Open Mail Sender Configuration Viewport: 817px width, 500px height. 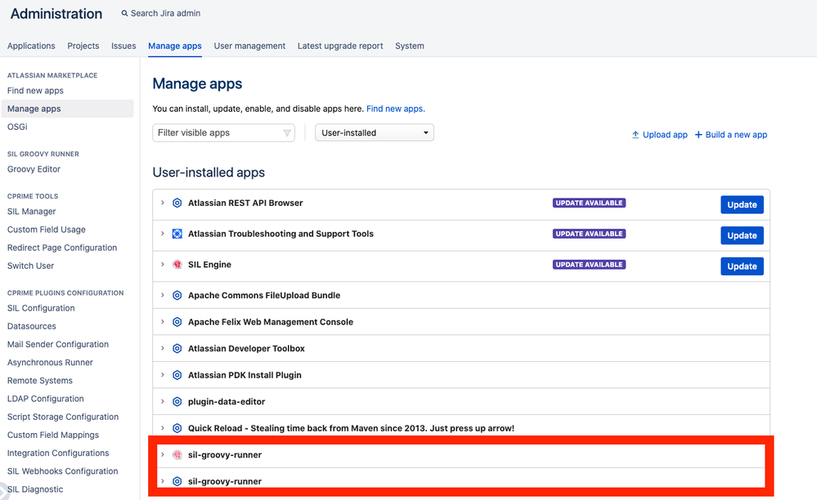[x=58, y=345]
